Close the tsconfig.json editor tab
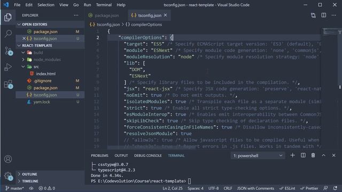342x192 pixels. coord(165,15)
